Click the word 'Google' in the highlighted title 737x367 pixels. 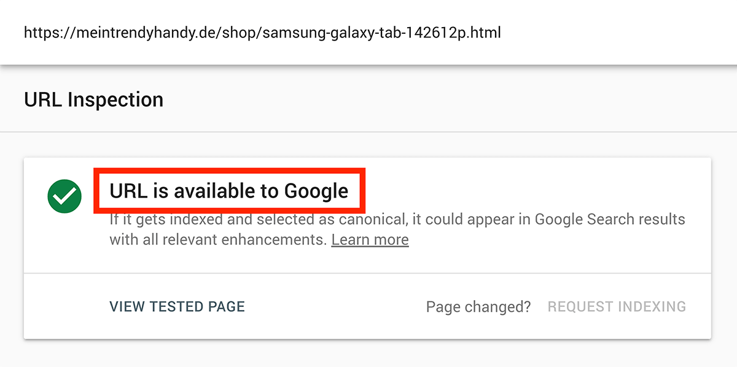pyautogui.click(x=316, y=191)
